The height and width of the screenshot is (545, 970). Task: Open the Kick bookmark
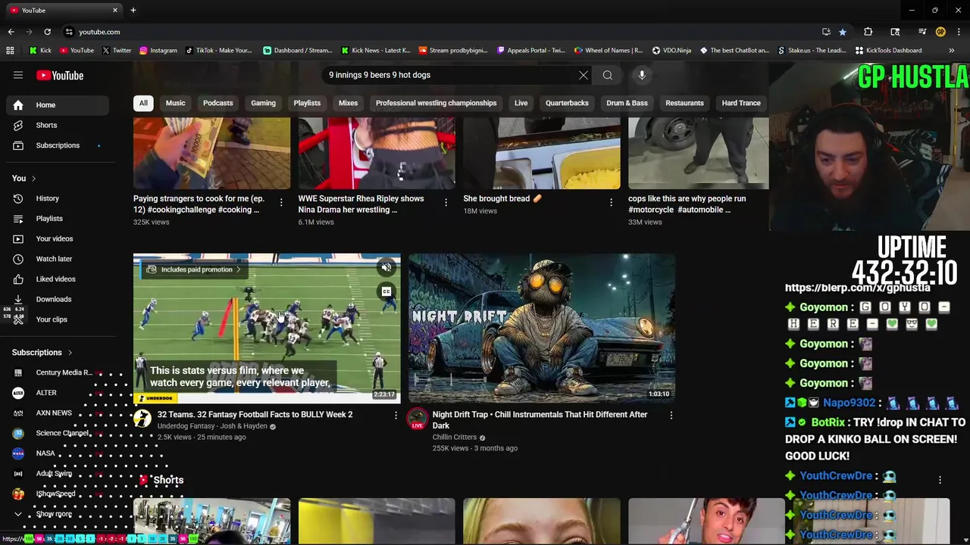tap(40, 51)
